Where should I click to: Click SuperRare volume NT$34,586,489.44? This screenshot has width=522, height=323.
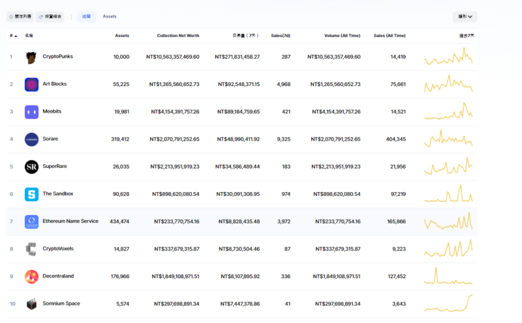click(x=238, y=167)
